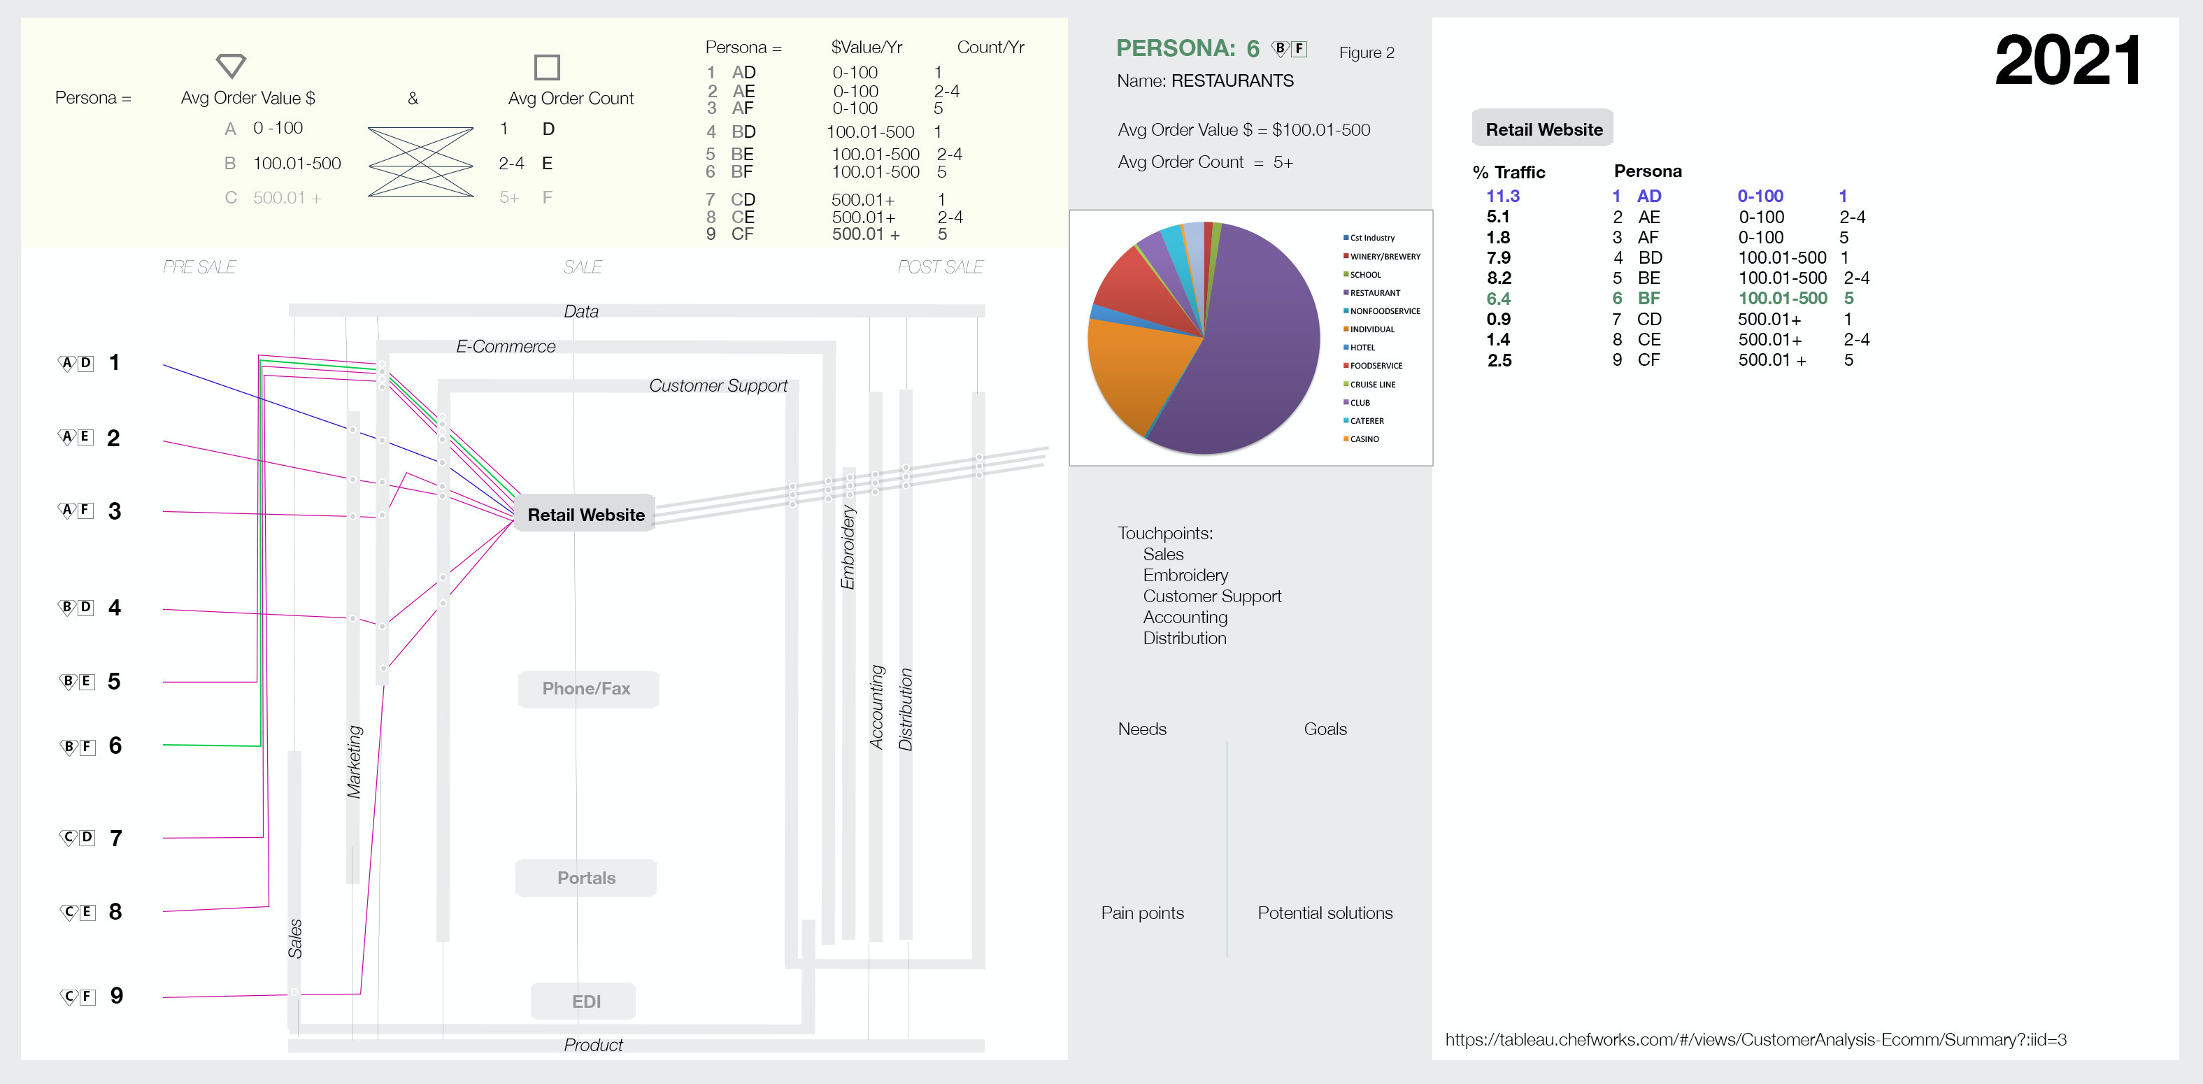Click the Retail Website node in diagram

pyautogui.click(x=586, y=515)
